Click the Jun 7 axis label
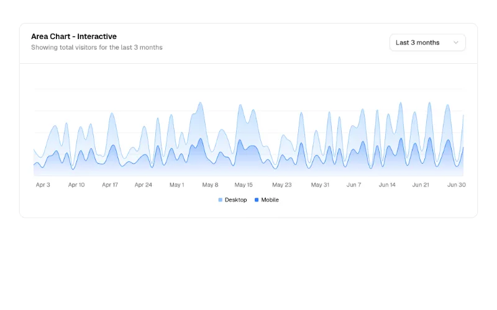The height and width of the screenshot is (310, 497). click(353, 185)
